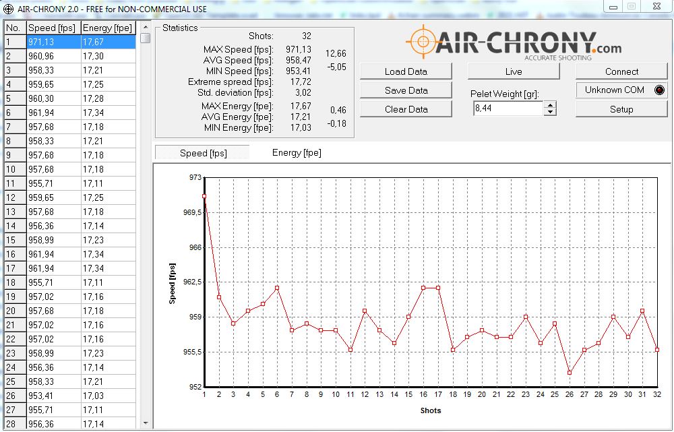674x432 pixels.
Task: Select row number 22 in shot list
Action: coord(16,340)
